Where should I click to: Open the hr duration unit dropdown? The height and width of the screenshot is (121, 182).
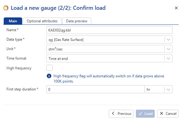click(158, 89)
